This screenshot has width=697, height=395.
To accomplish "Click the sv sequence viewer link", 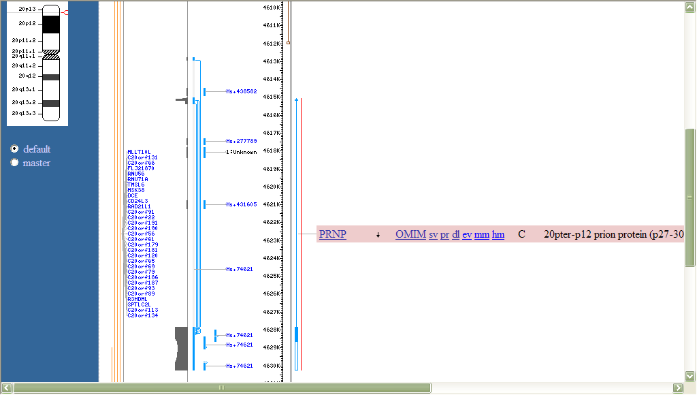I will pyautogui.click(x=433, y=235).
